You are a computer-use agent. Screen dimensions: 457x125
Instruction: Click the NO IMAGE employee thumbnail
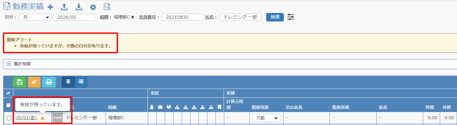(x=58, y=118)
